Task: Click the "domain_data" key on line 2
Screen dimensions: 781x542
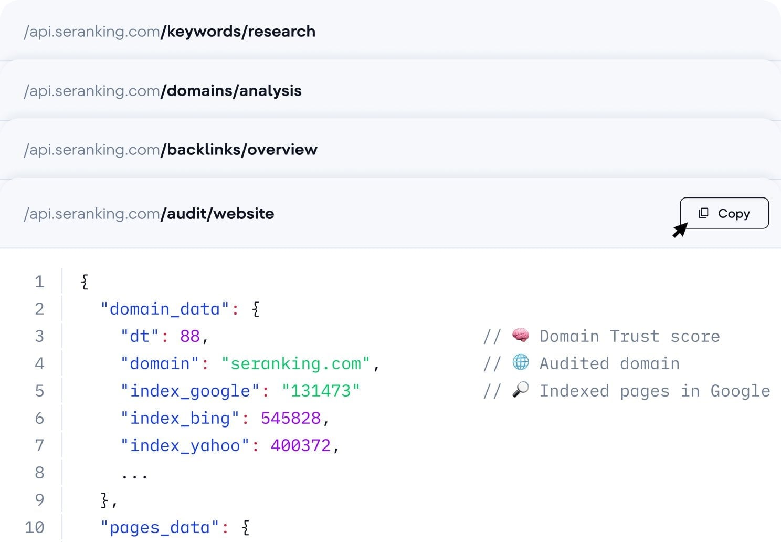Action: pos(165,309)
